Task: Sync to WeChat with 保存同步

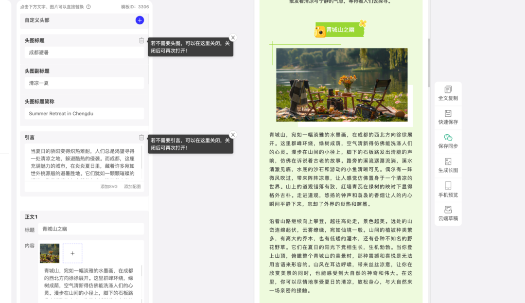Action: (x=448, y=142)
